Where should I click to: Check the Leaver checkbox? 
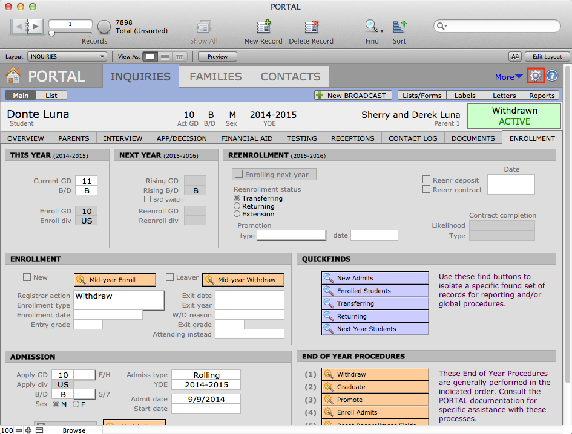169,277
